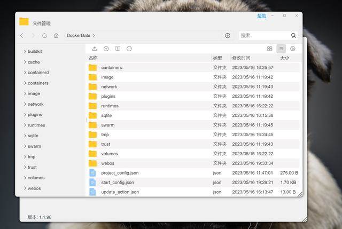Switch to list view
The height and width of the screenshot is (229, 342).
click(281, 49)
